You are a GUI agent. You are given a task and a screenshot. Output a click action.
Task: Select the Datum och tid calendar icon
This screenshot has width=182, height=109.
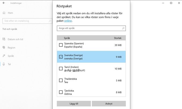pyautogui.click(x=4, y=39)
